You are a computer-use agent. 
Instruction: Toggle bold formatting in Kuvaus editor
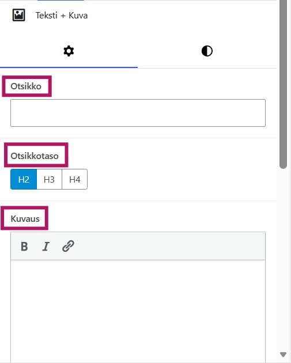(24, 247)
